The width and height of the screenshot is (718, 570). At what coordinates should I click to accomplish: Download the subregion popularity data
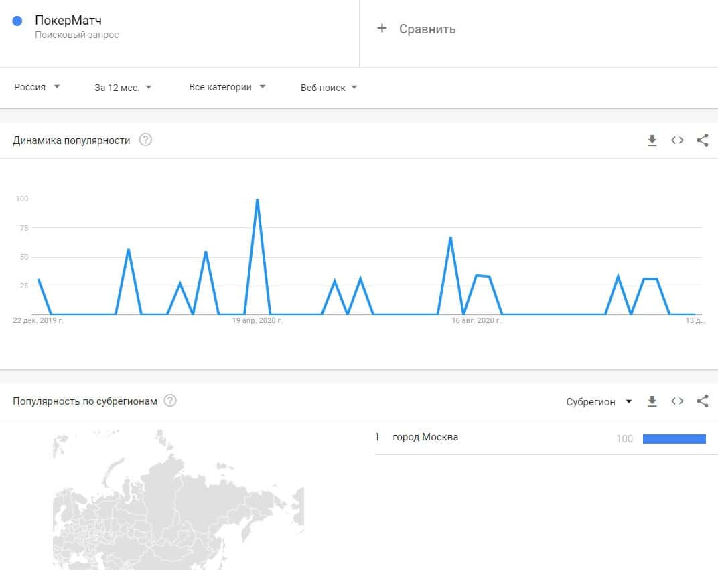[x=652, y=401]
